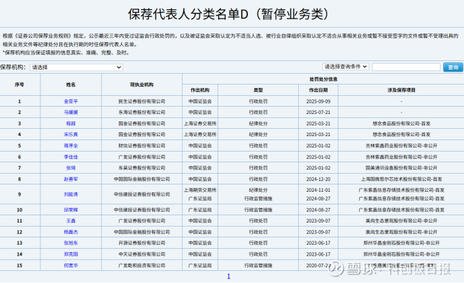Open the 保荐机构 请选择 dropdown
The height and width of the screenshot is (283, 464).
(77, 67)
